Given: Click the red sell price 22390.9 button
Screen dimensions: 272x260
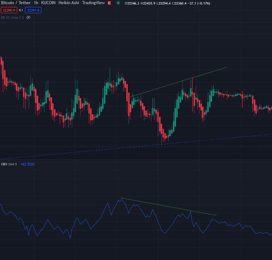Looking at the screenshot, I should click(9, 10).
